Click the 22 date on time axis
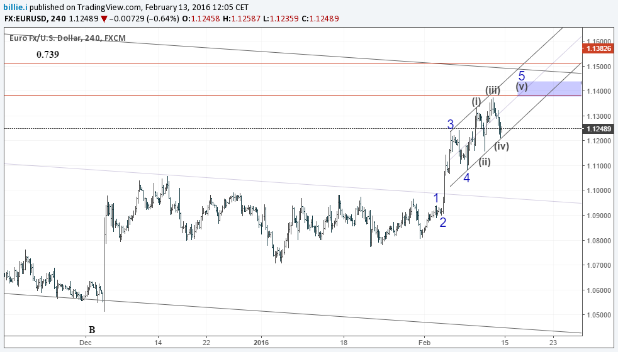This screenshot has height=352, width=618. [x=206, y=343]
